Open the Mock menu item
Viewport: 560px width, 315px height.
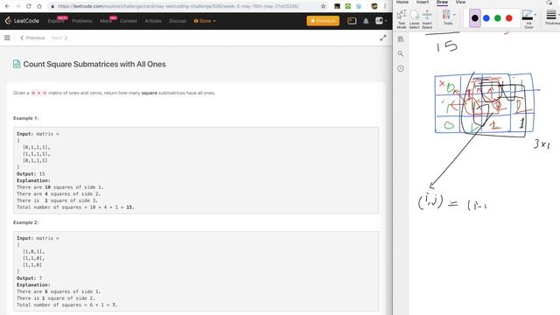pos(106,21)
